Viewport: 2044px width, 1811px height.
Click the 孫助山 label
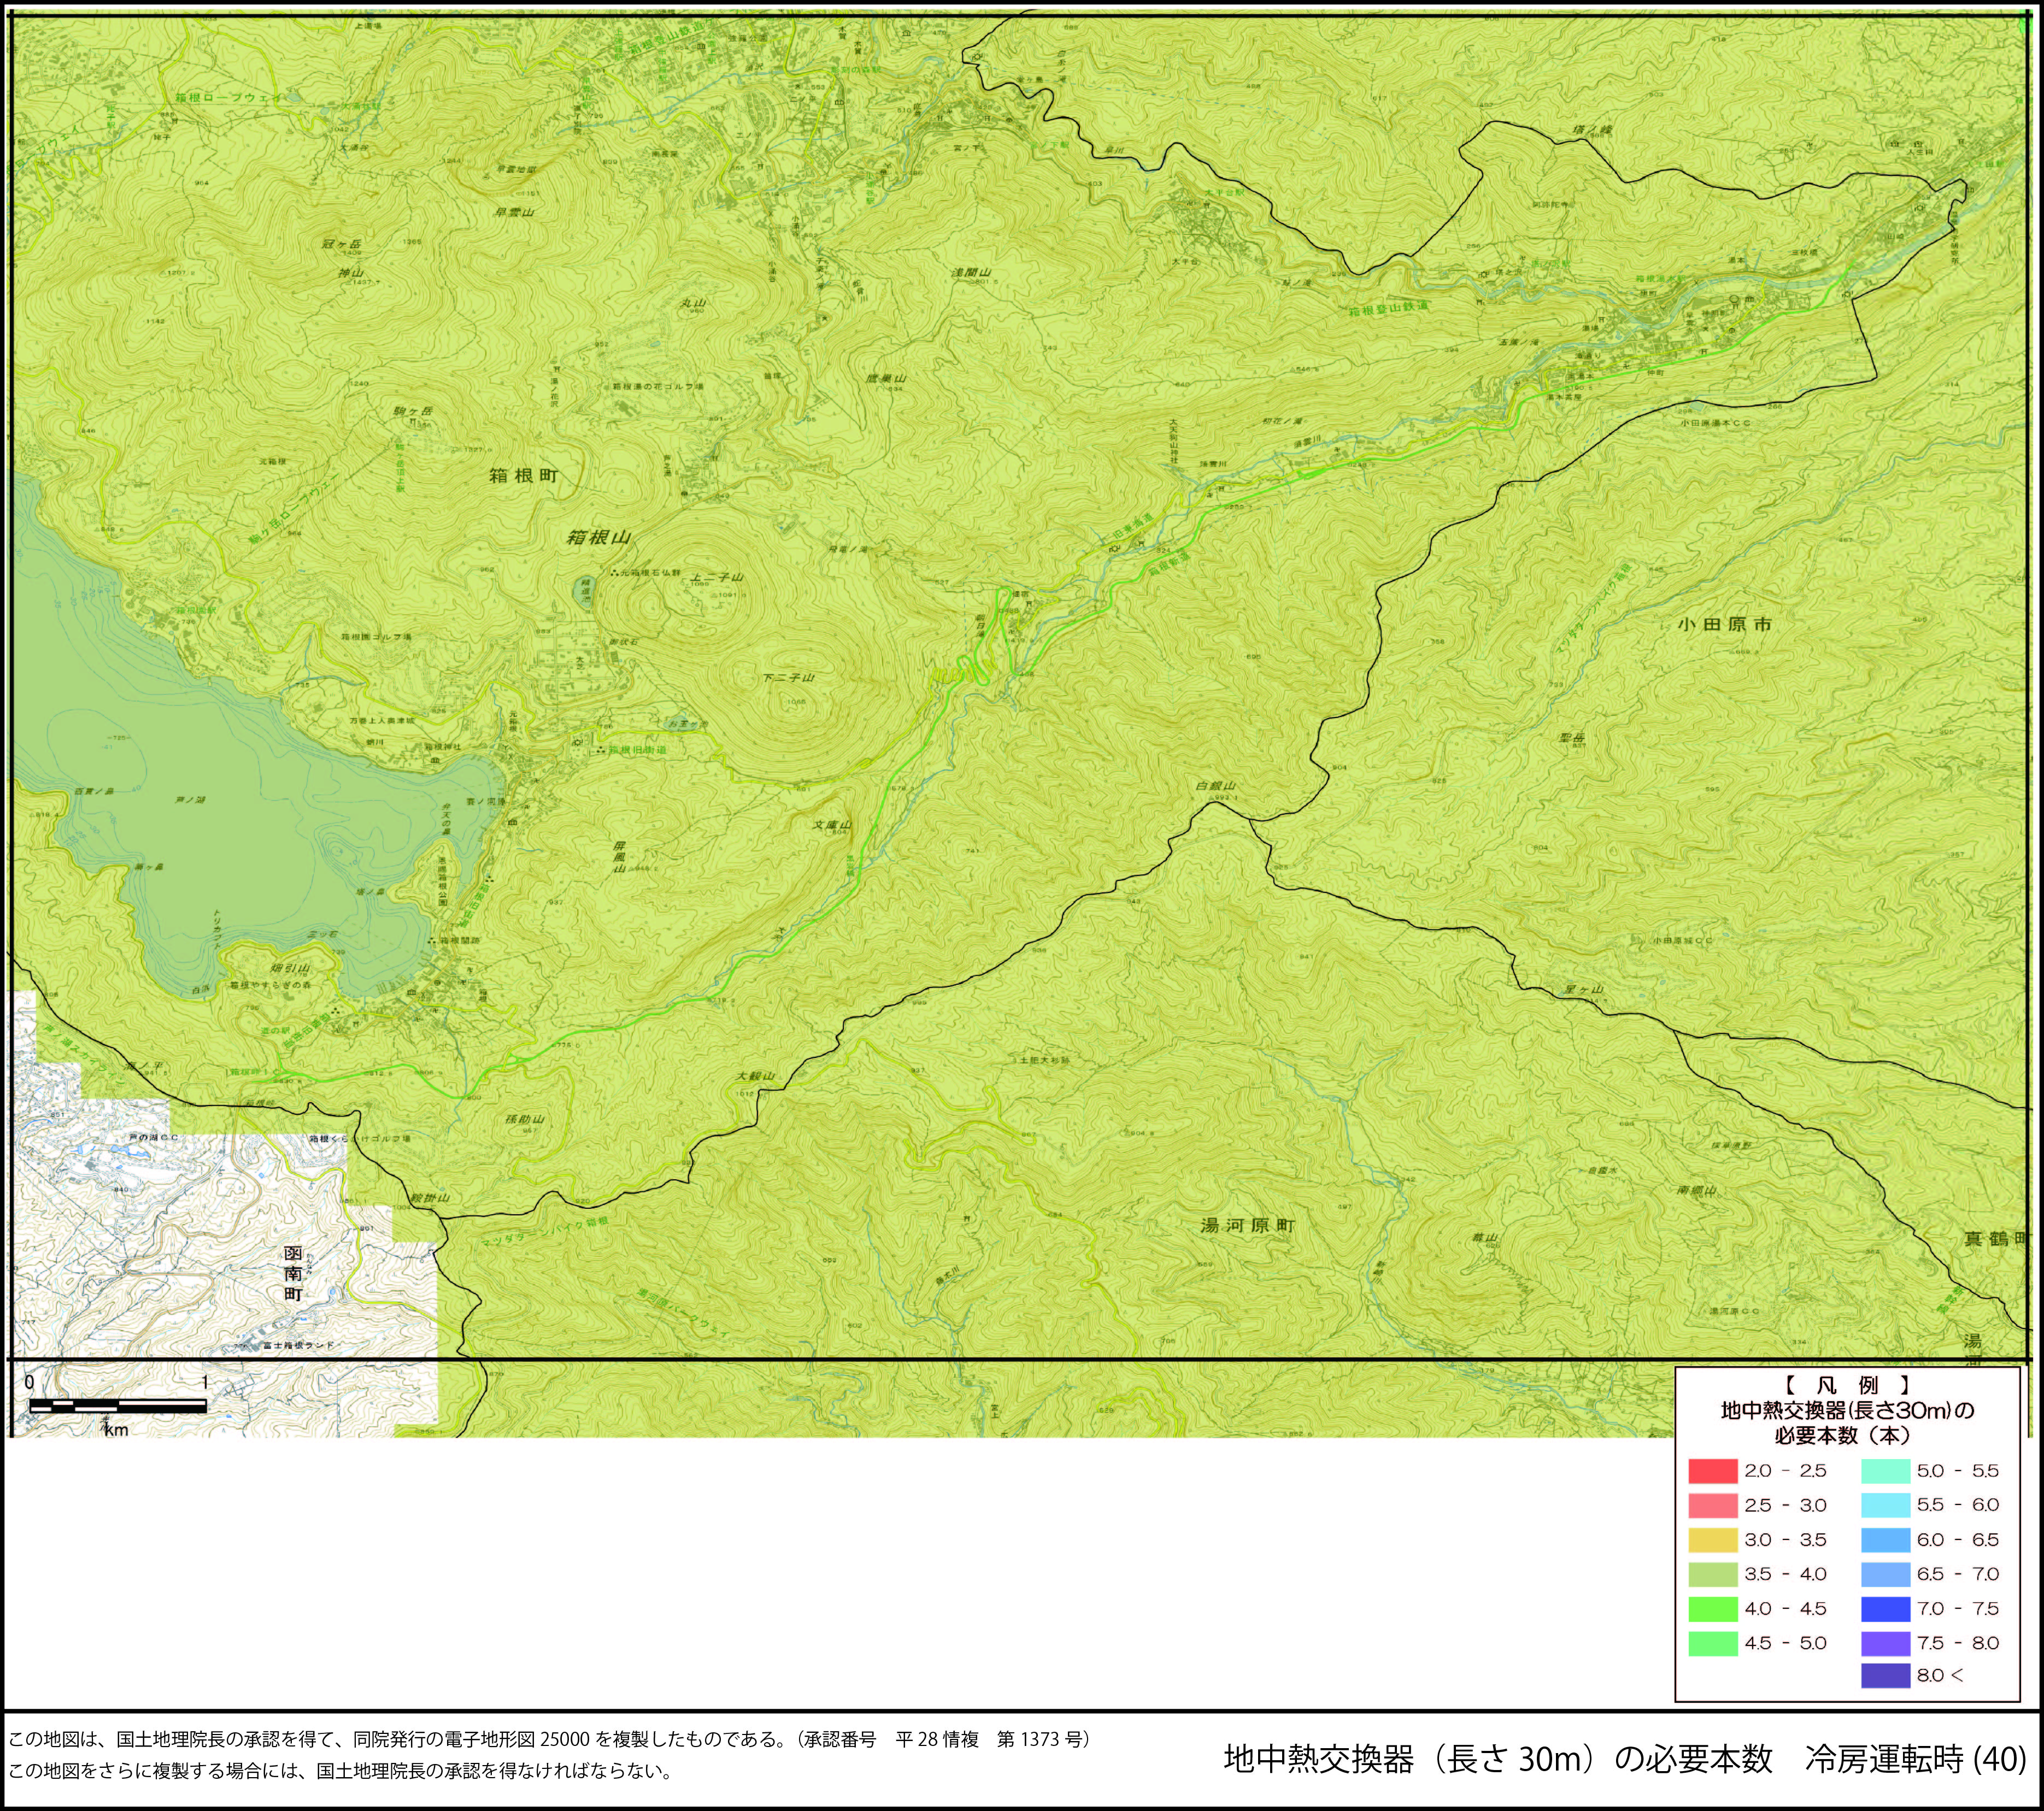coord(524,1120)
